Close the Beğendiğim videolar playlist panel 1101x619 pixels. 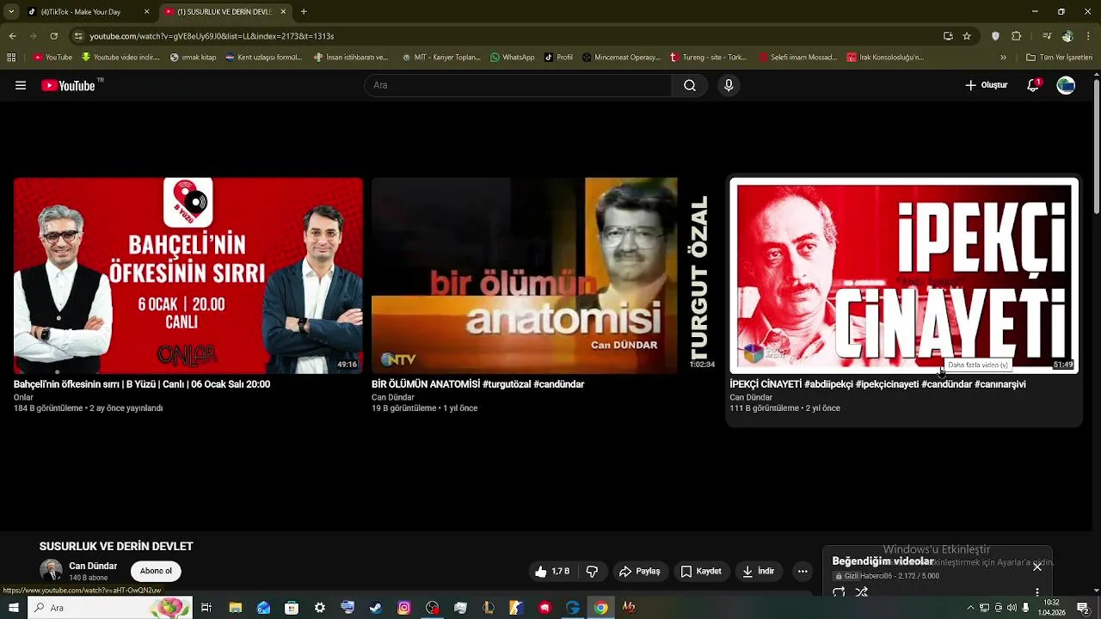click(1037, 567)
